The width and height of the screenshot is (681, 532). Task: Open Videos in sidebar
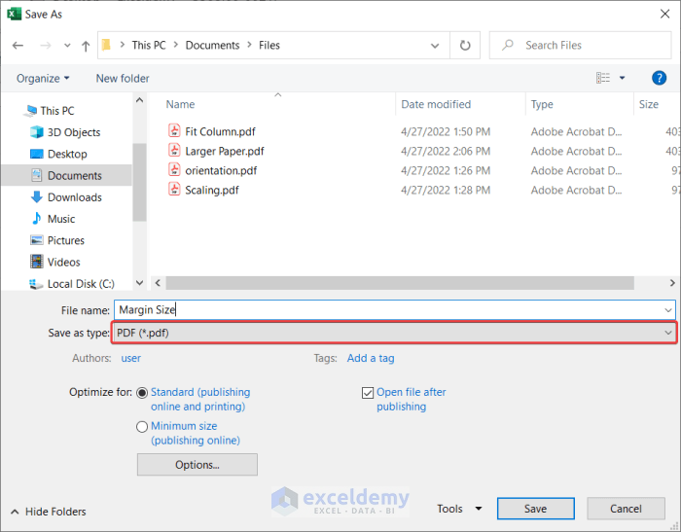tap(63, 263)
